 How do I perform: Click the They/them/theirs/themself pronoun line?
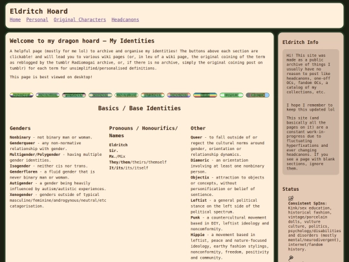pyautogui.click(x=138, y=162)
